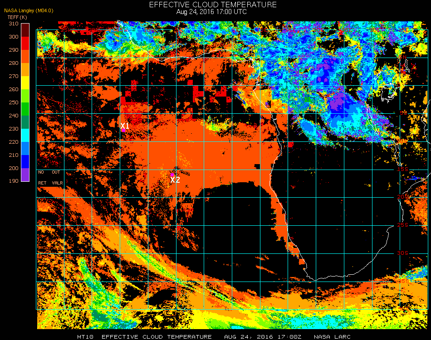Click the 25S latitude label

coord(402,225)
